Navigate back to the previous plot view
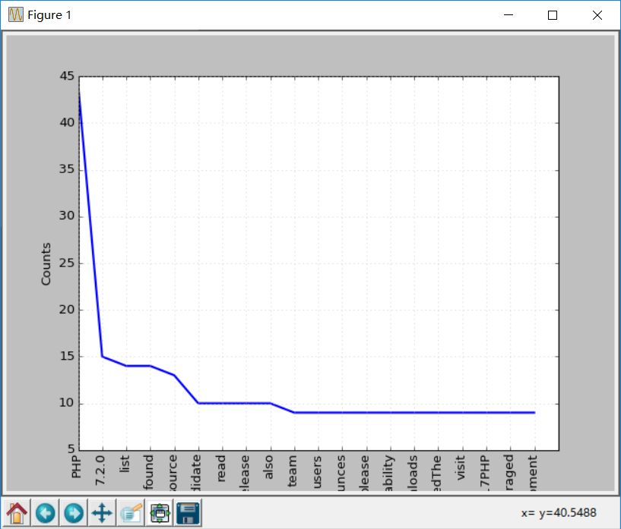Viewport: 621px width, 529px height. [x=45, y=512]
